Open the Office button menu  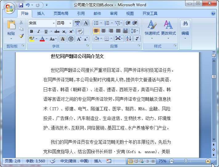tap(9, 8)
